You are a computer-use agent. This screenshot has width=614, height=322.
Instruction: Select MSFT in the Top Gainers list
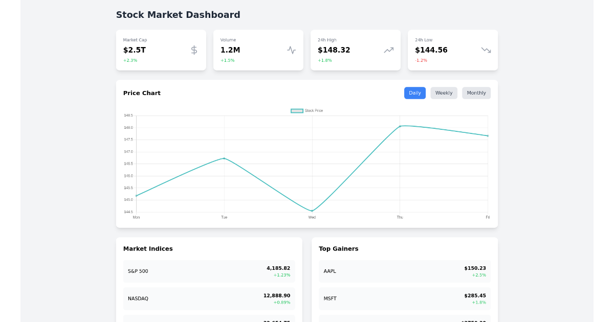tap(404, 298)
